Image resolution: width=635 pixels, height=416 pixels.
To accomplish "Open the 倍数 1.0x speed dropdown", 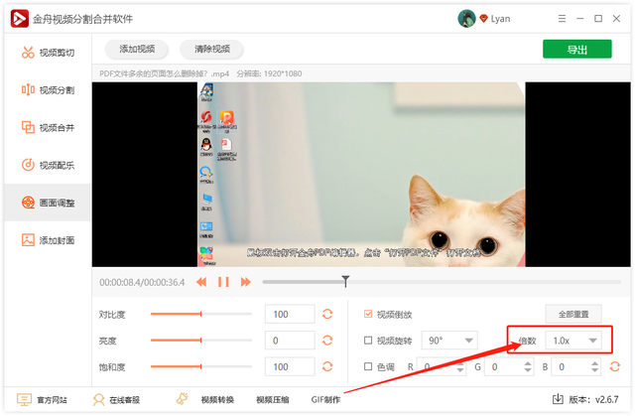I will point(573,341).
